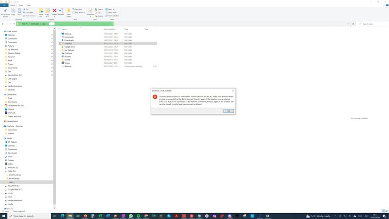Switch to the Home ribbon tab

[x=13, y=5]
